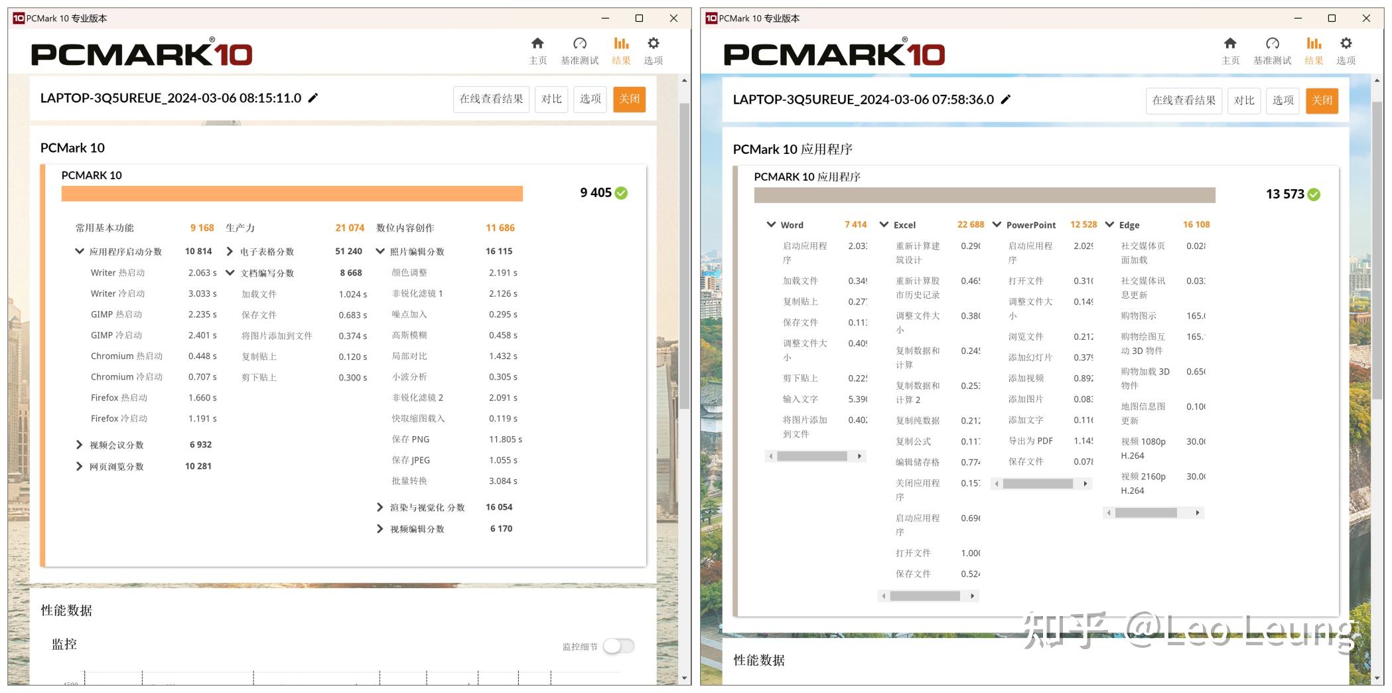Click left arrow of Edge column scrollbar

(1109, 512)
